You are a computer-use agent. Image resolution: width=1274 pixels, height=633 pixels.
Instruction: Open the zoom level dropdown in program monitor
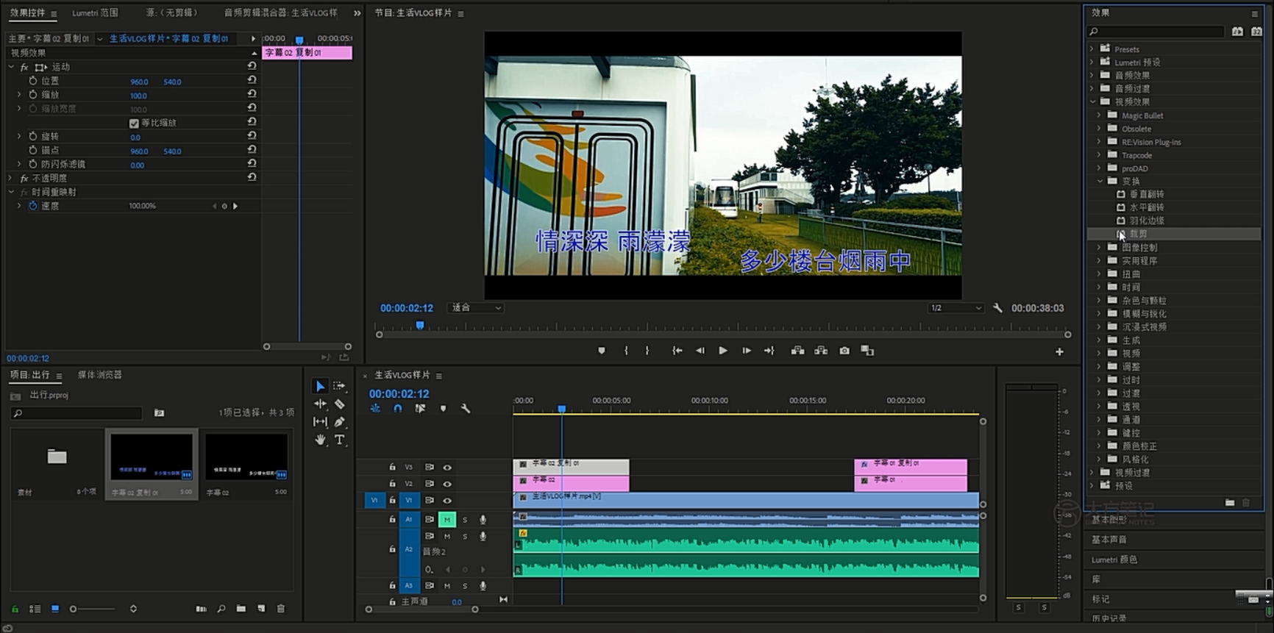476,308
